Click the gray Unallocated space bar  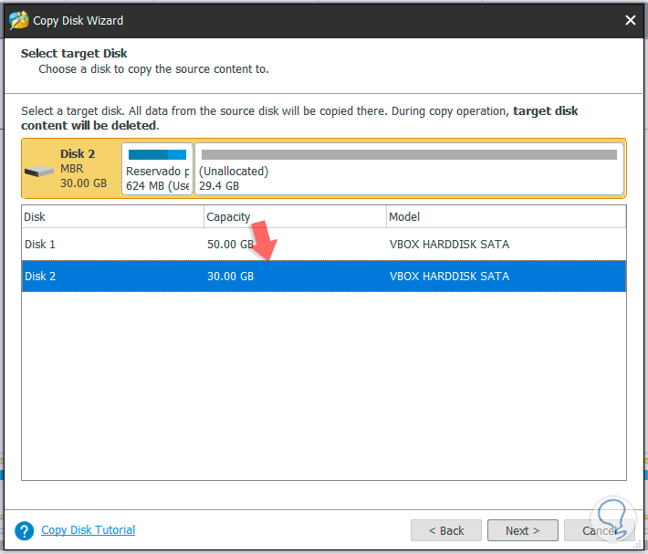(409, 155)
